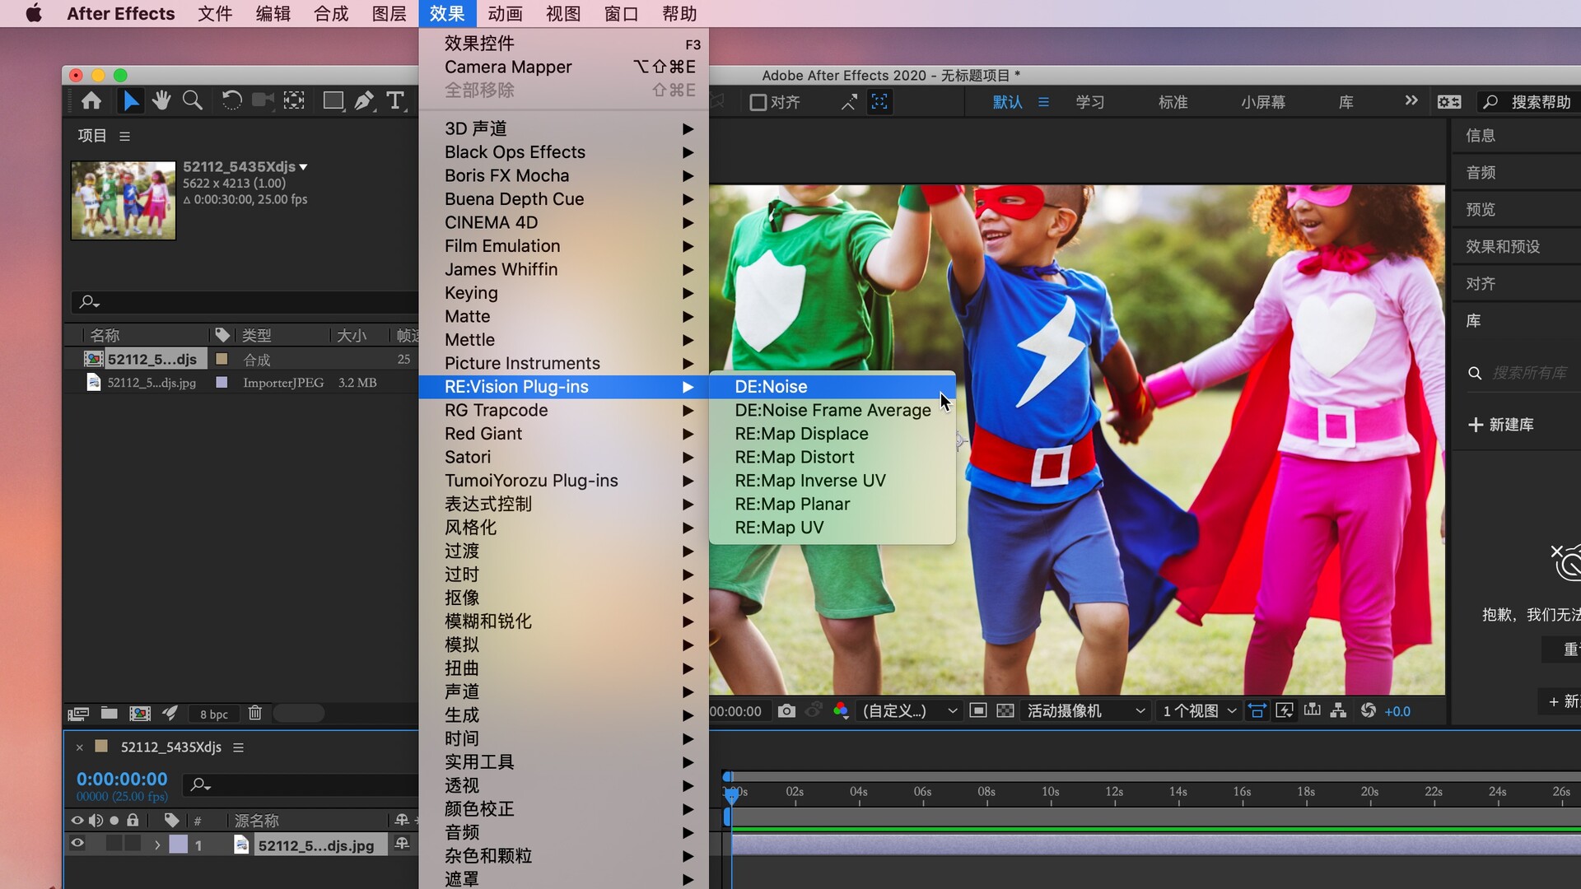Toggle pixel aspect ratio correction icon

point(1257,710)
